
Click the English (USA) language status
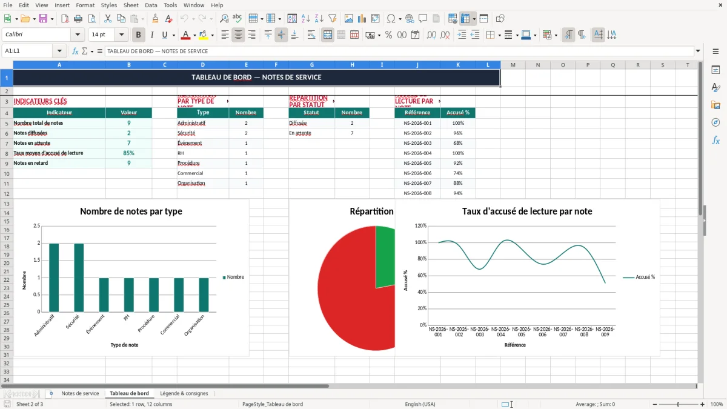420,404
